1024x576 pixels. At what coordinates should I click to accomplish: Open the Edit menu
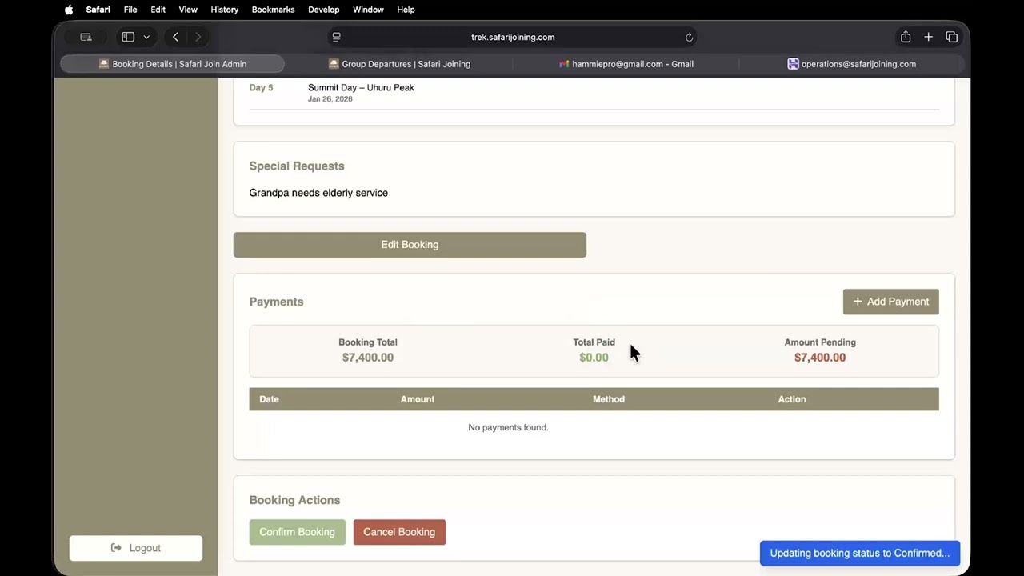[x=158, y=10]
